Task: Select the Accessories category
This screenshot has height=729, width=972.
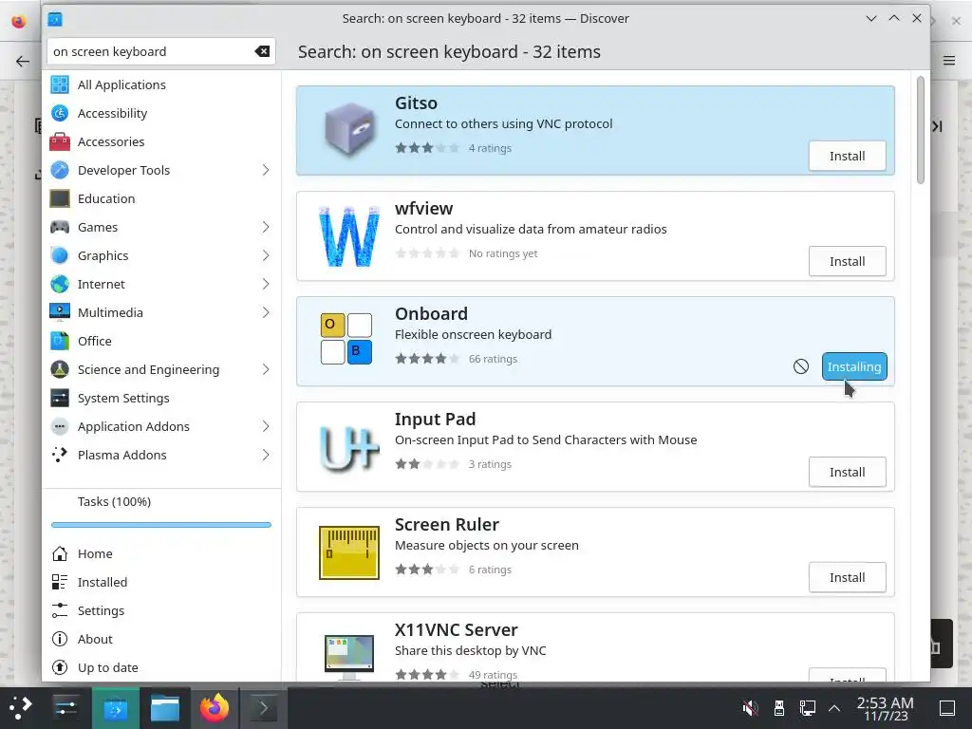Action: tap(161, 142)
